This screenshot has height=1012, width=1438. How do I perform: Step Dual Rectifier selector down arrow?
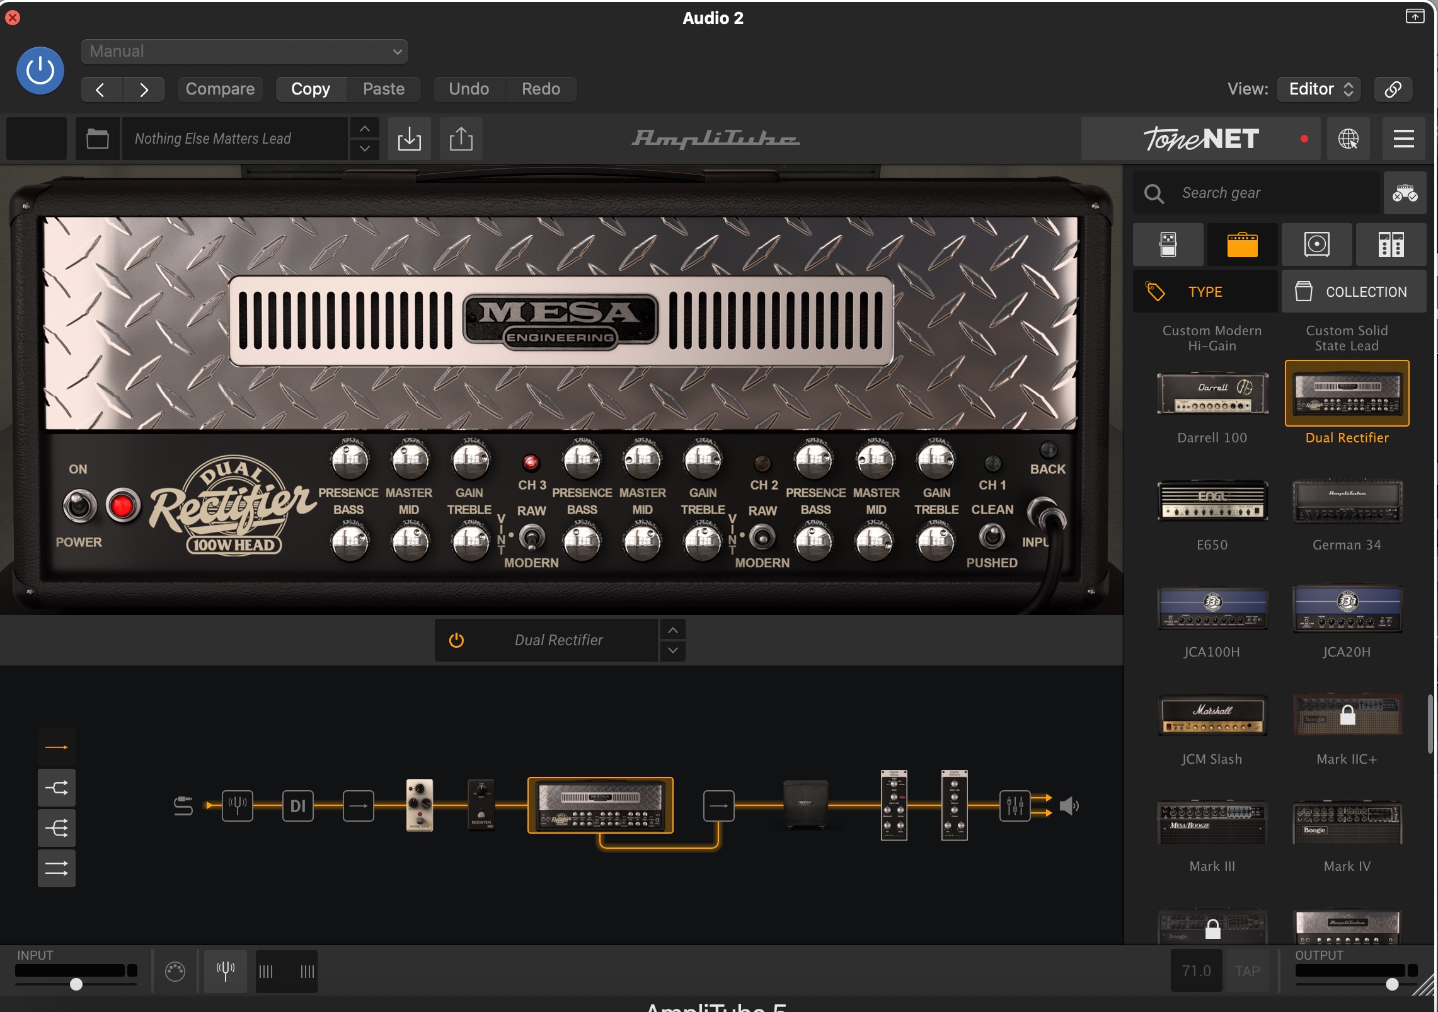(x=672, y=650)
